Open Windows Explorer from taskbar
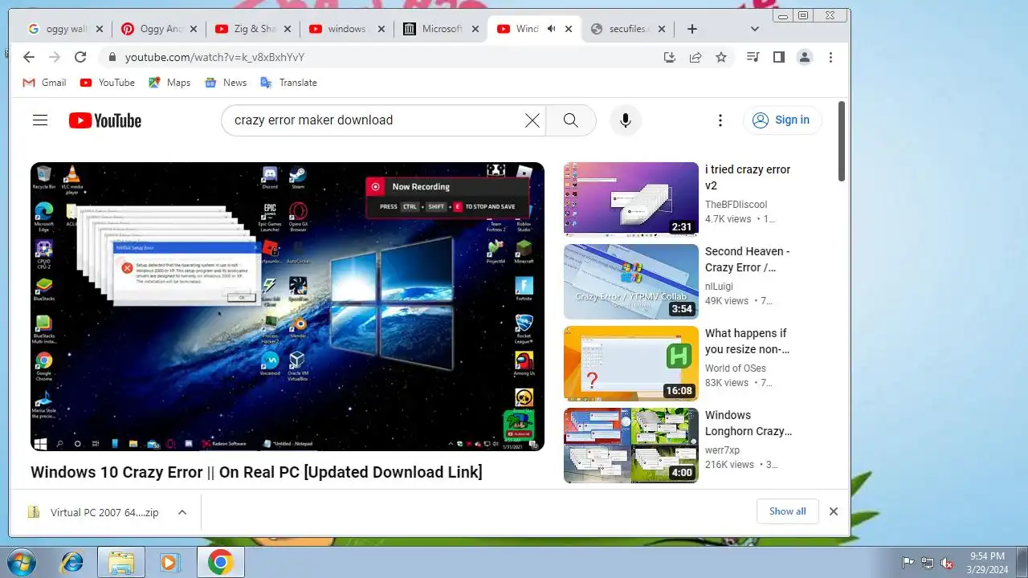The image size is (1028, 578). tap(121, 562)
